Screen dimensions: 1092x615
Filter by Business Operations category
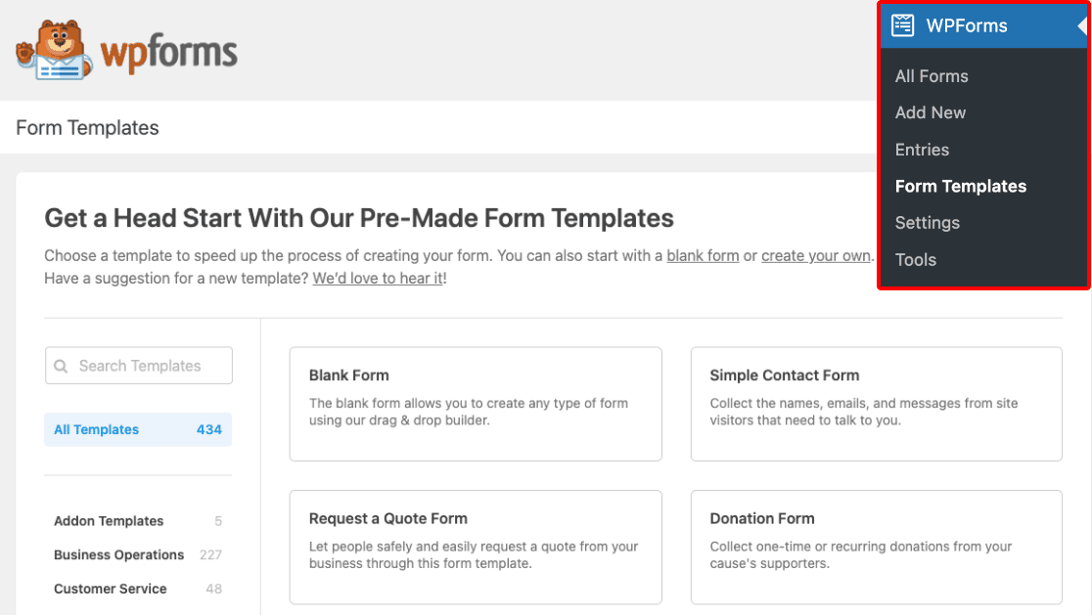point(138,555)
